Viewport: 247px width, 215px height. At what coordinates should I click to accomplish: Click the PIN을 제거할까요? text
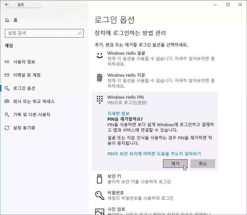(x=125, y=119)
